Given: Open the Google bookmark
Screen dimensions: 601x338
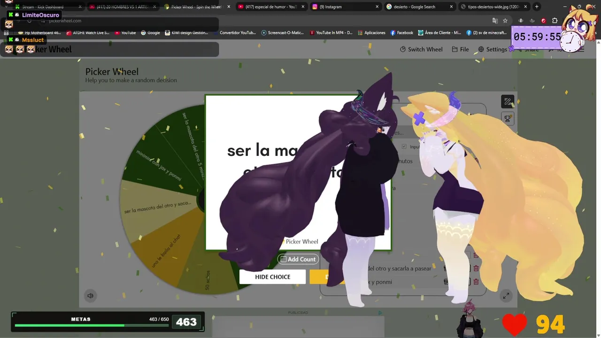Looking at the screenshot, I should (x=150, y=33).
